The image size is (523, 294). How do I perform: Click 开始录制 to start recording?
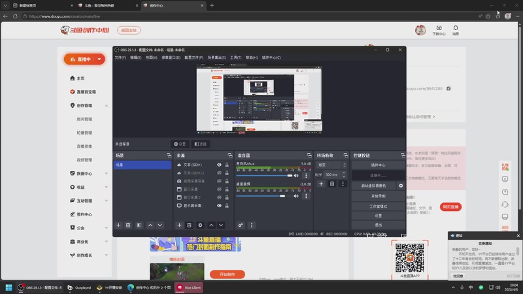(x=378, y=196)
